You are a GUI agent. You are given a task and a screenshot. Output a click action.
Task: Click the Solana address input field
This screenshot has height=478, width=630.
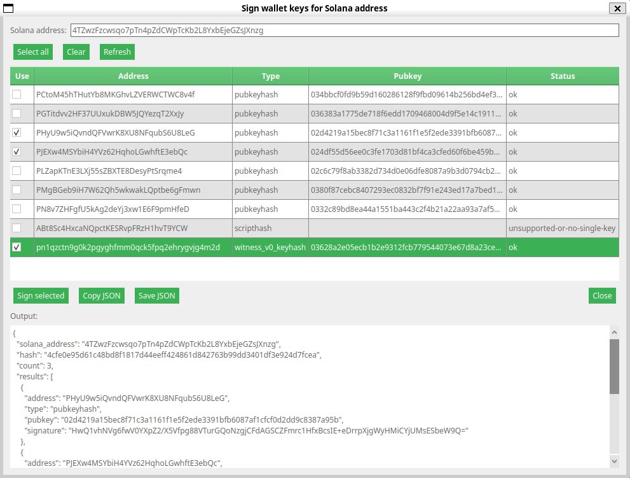click(x=345, y=30)
